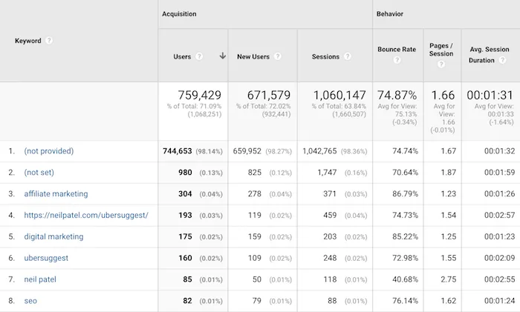Select the Keyword column header
The width and height of the screenshot is (520, 312).
tap(28, 41)
